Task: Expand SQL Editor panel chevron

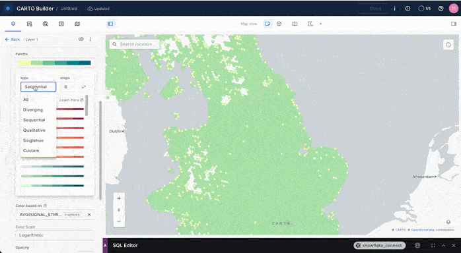Action: coord(443,245)
